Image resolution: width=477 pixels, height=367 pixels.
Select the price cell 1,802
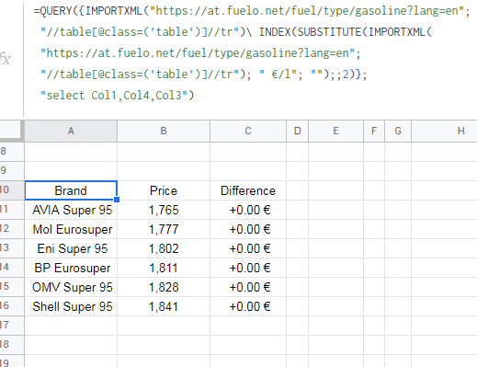(164, 248)
